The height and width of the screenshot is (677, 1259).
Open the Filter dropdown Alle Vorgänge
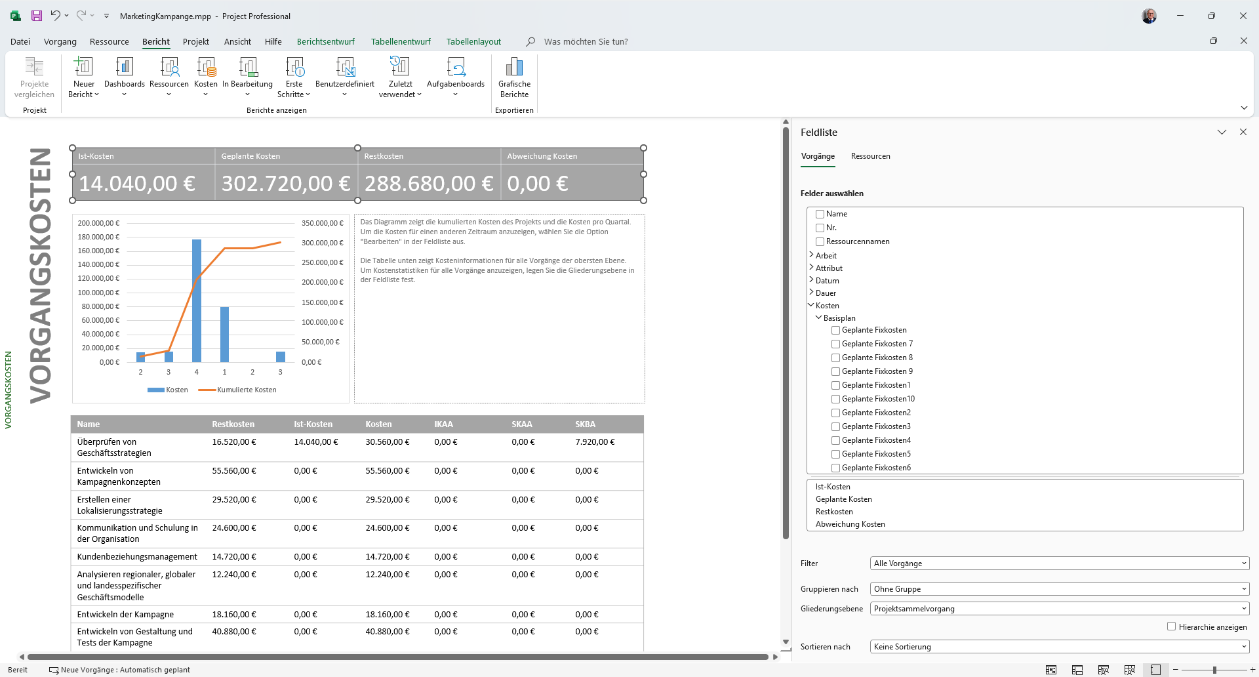click(x=1060, y=564)
